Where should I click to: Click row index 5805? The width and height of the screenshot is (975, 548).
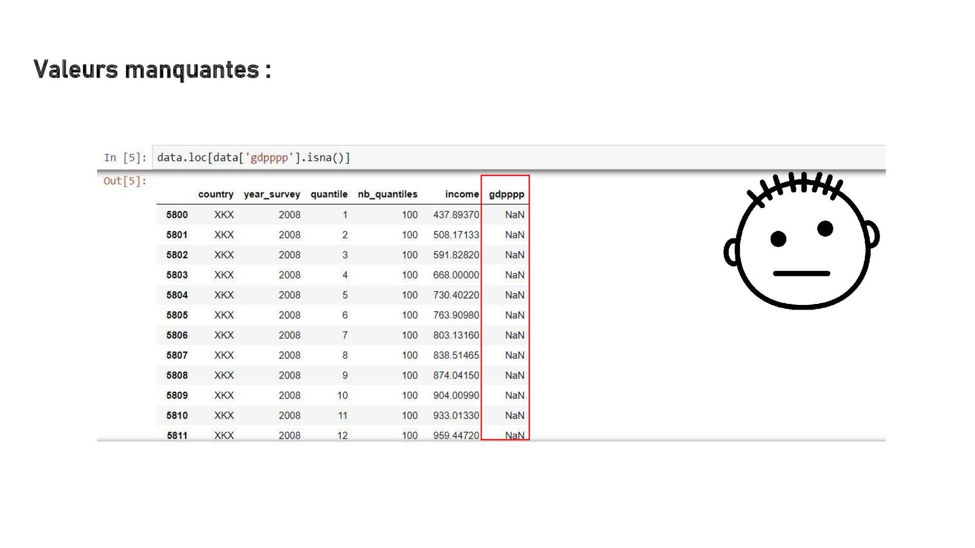177,315
